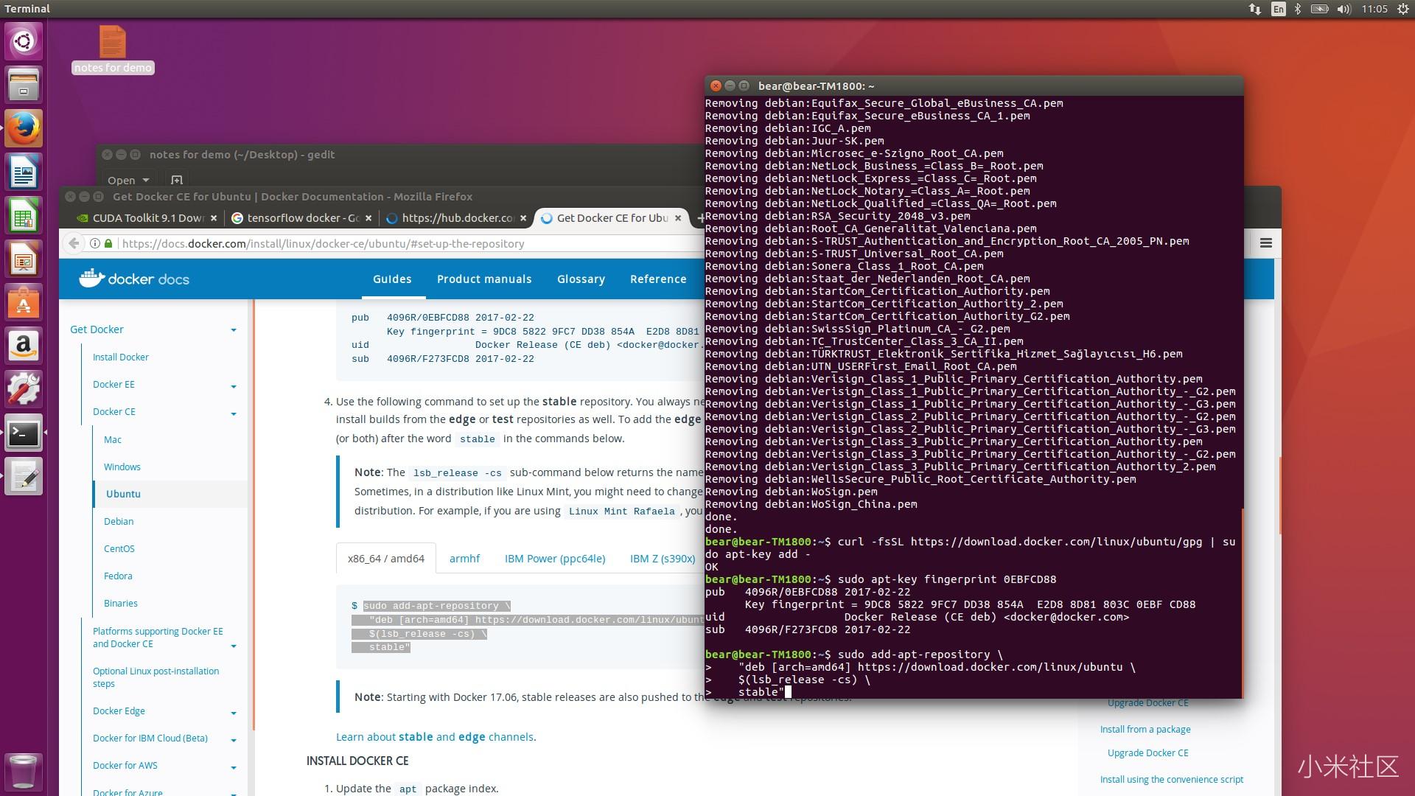Select the armhf architecture tab

[464, 559]
